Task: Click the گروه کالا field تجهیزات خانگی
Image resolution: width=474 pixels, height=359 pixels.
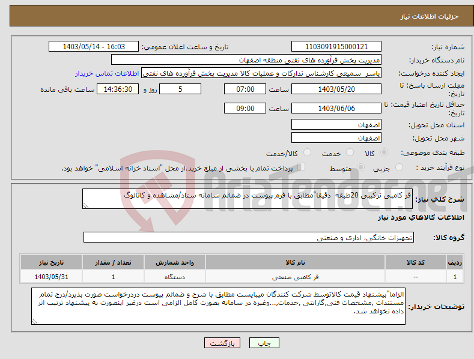Action: (x=249, y=238)
